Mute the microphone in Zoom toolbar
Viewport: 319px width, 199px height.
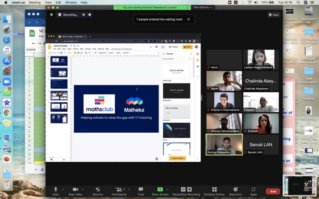(56, 189)
